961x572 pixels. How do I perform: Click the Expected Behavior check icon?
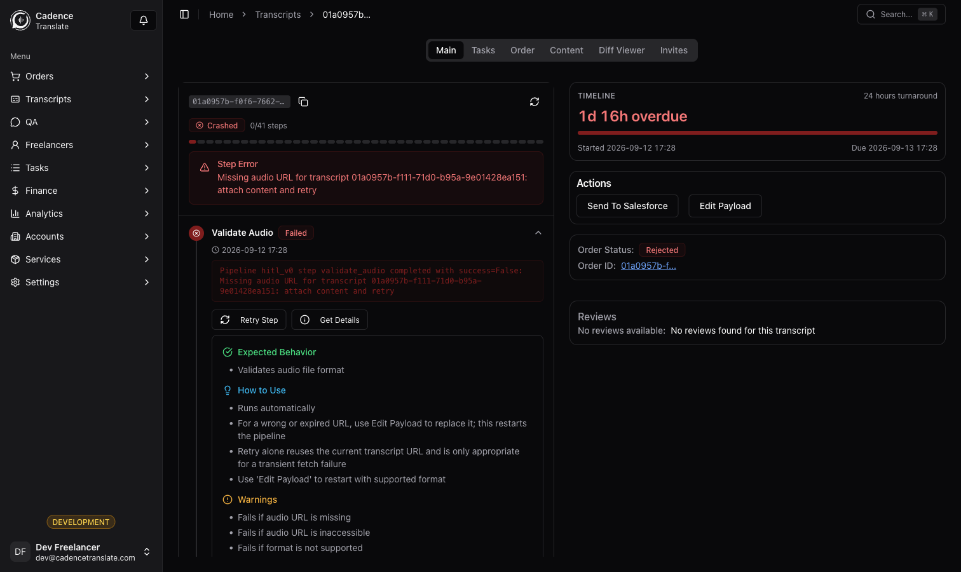tap(228, 352)
